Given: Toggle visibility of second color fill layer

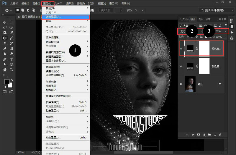Looking at the screenshot, I should point(181,66).
